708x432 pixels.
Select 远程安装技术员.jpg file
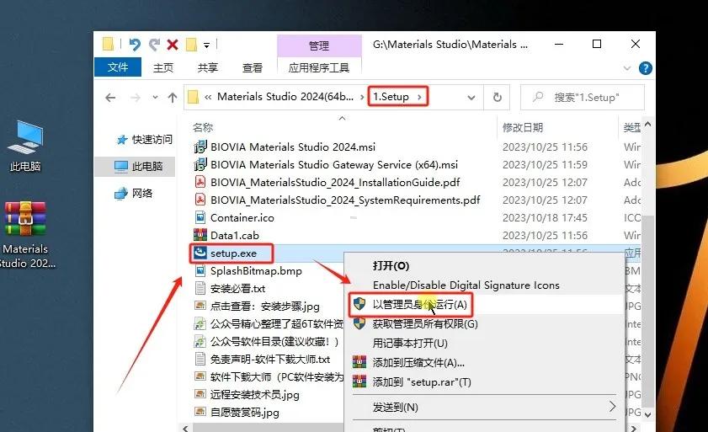tap(255, 394)
